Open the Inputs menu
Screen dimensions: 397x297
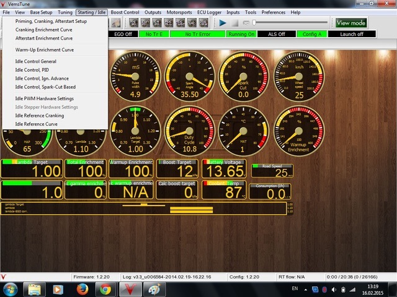click(233, 12)
